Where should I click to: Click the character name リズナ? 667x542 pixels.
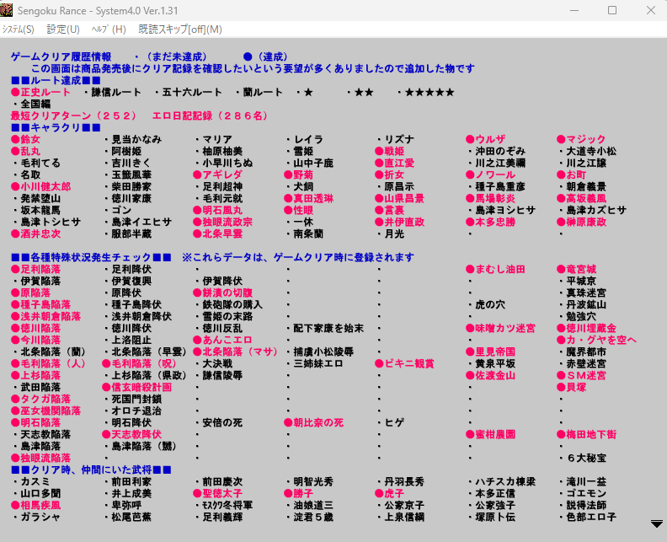click(396, 140)
